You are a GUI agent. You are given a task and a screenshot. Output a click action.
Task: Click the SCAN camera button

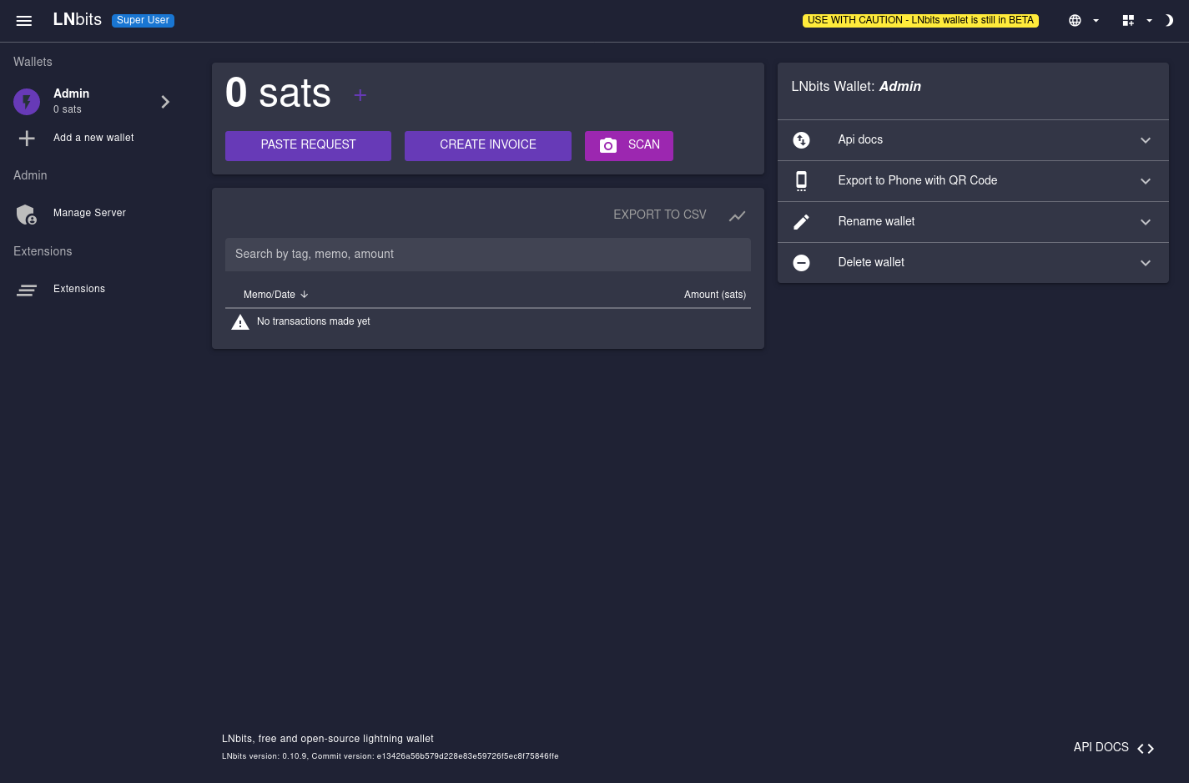[629, 145]
